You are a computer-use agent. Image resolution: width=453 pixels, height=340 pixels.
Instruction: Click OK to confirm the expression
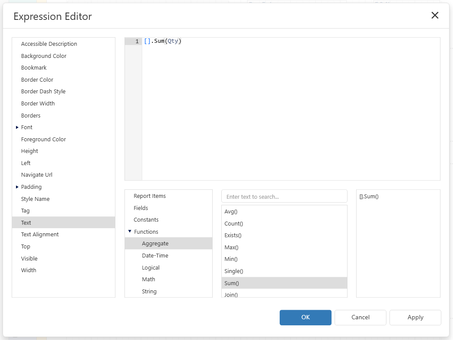(x=305, y=317)
